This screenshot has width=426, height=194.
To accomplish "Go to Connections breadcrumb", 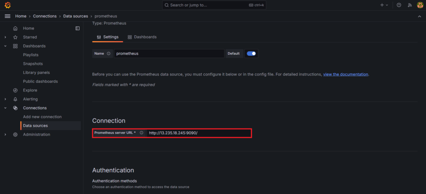I will (45, 16).
